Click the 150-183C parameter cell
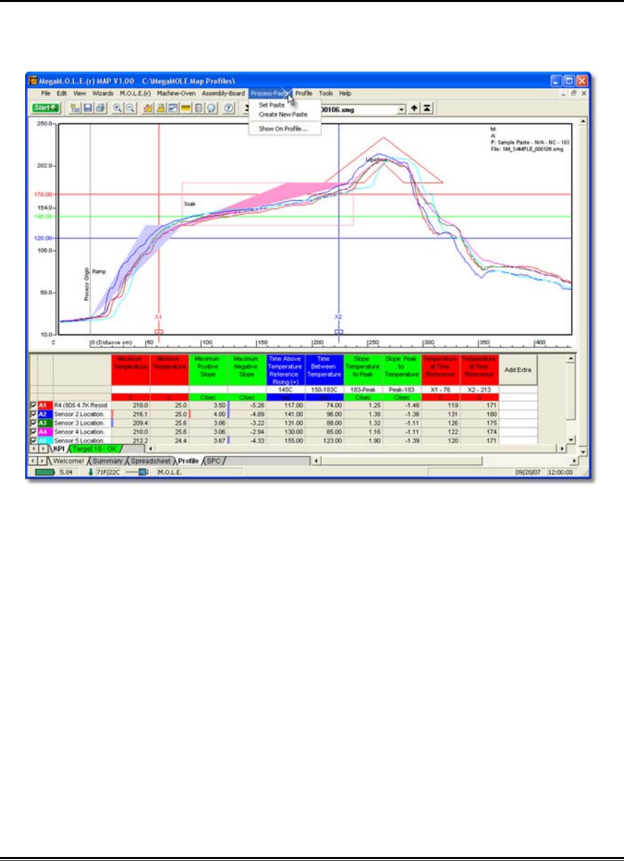Viewport: 624px width, 861px height. (x=324, y=390)
